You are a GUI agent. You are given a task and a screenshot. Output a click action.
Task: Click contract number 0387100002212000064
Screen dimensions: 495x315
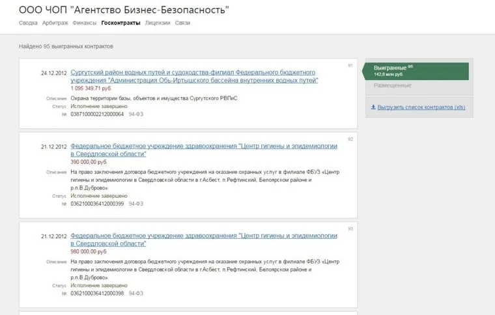(x=97, y=114)
